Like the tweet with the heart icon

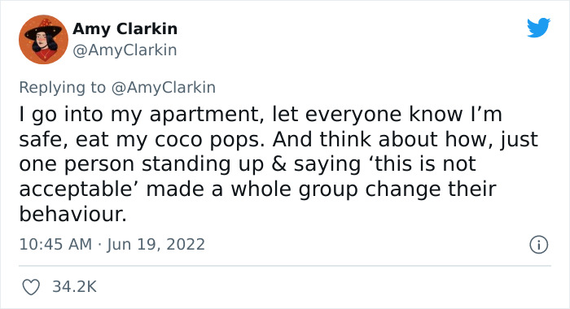click(31, 287)
